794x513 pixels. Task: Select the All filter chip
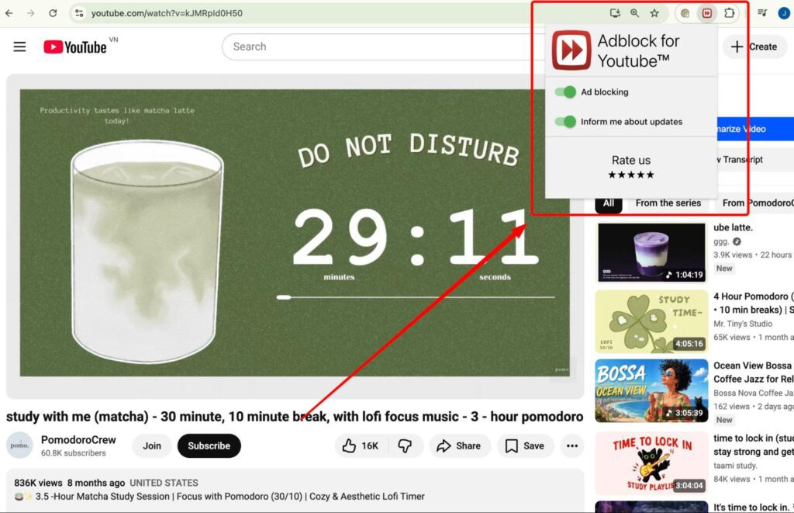[x=609, y=203]
